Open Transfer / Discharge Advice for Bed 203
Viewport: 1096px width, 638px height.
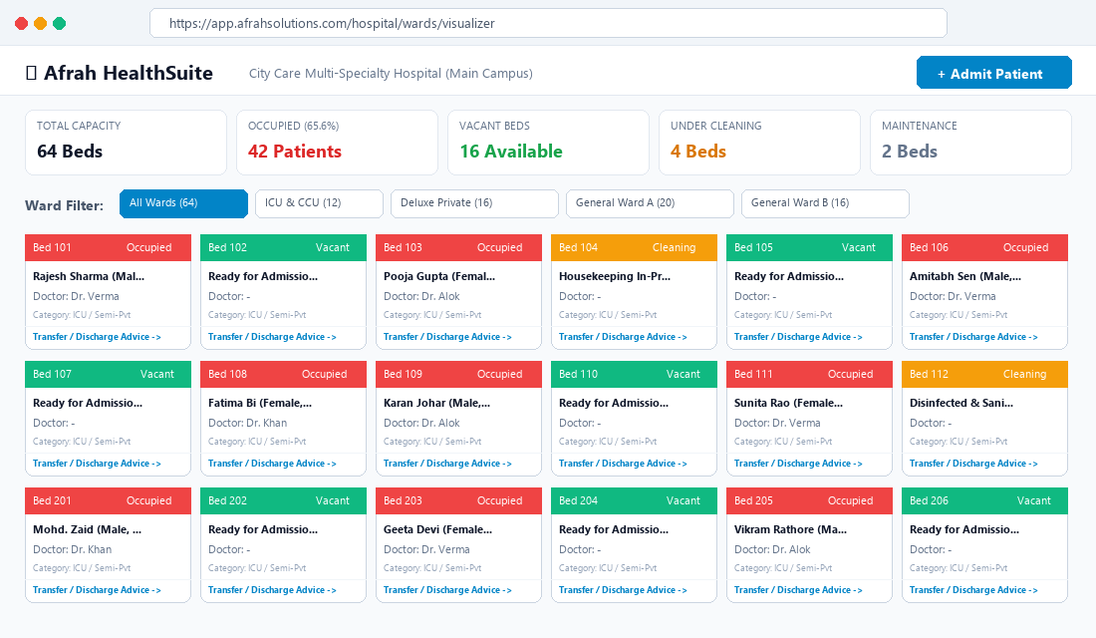(x=448, y=590)
